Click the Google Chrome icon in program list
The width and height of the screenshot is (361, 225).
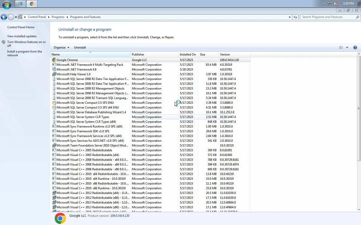(54, 60)
